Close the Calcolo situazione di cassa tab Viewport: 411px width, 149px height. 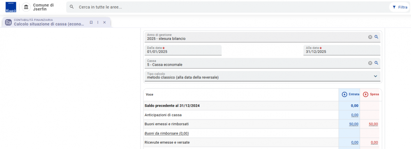point(104,23)
